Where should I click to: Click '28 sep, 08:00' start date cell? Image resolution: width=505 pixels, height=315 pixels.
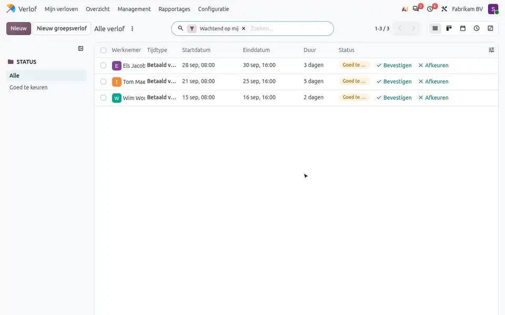click(x=198, y=65)
